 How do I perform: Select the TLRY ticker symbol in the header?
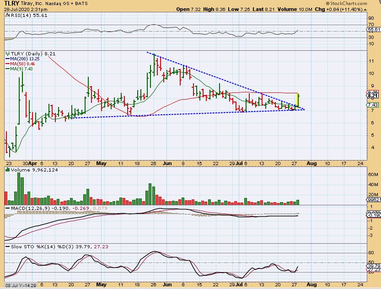pos(11,3)
